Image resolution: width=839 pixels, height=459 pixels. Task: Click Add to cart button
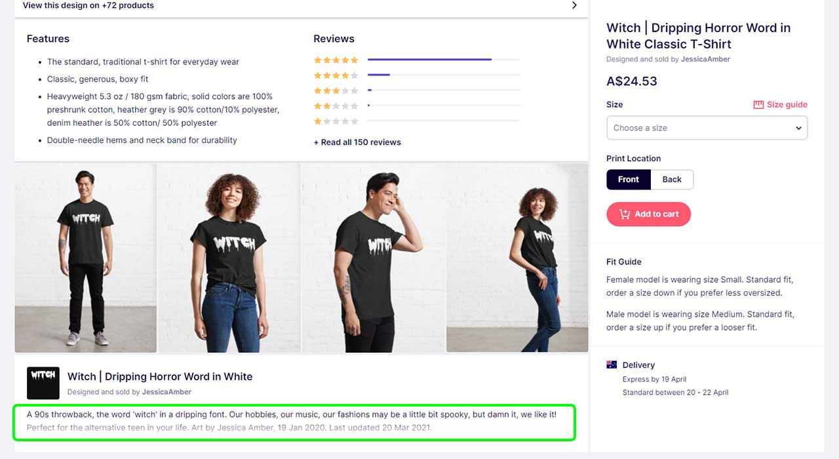click(648, 214)
